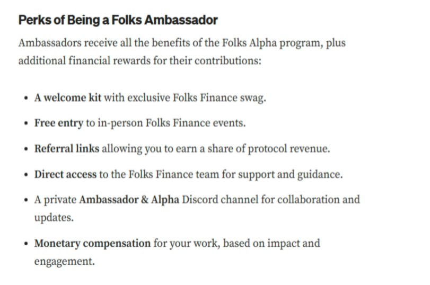This screenshot has height=285, width=430.
Task: Click the bold 'Ambassador & Alpha' text
Action: pos(129,200)
